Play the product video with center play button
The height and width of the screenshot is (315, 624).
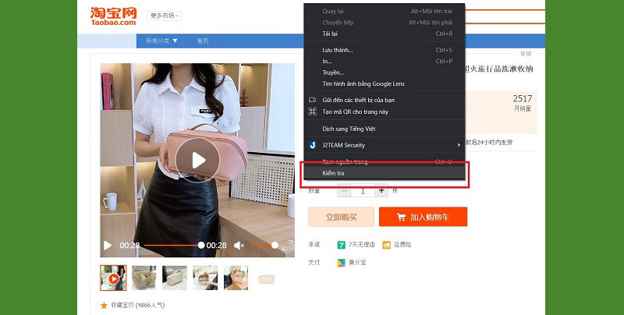[198, 161]
